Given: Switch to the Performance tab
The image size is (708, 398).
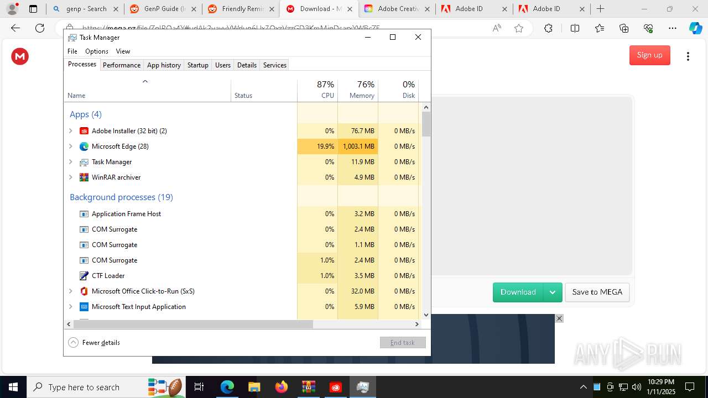Looking at the screenshot, I should [122, 65].
